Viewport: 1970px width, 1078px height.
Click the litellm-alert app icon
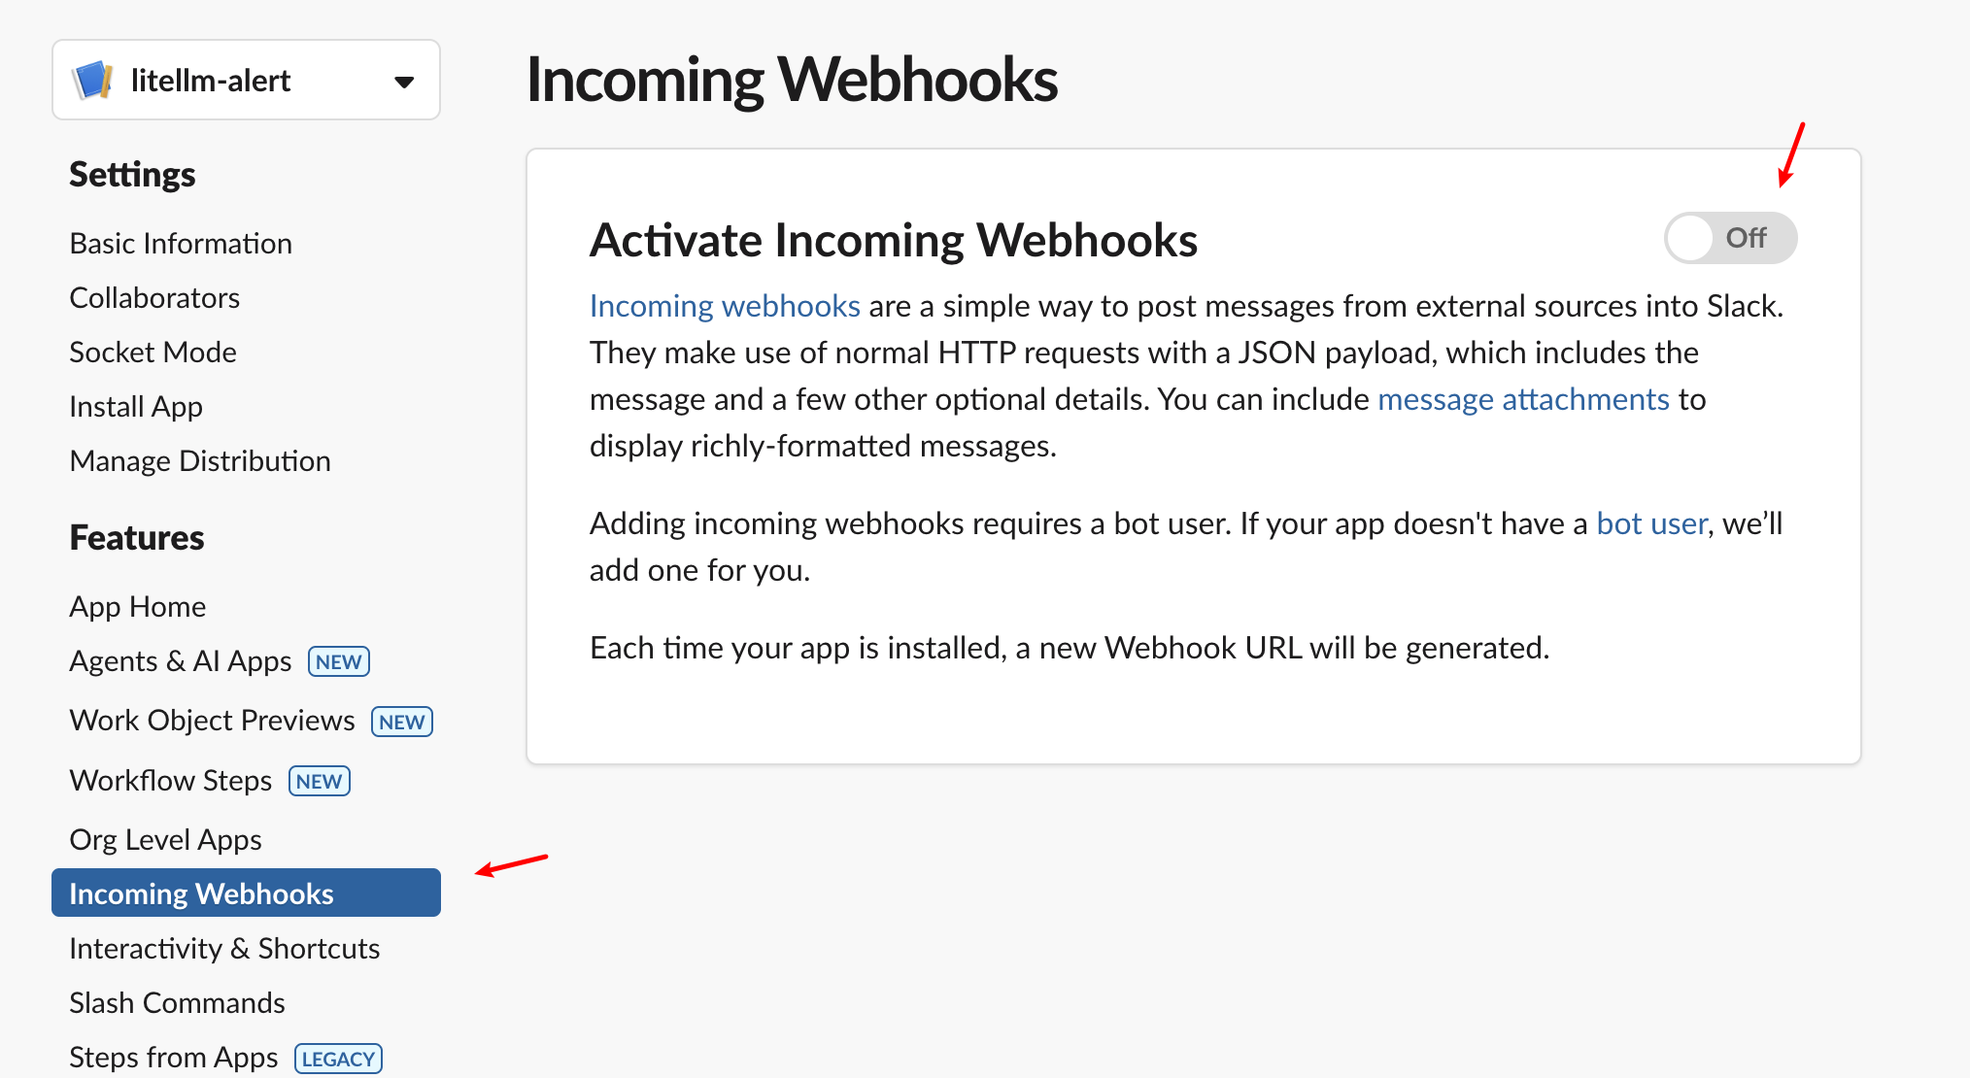[92, 80]
